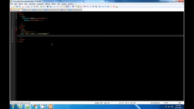
Task: Toggle the Document Map icon
Action: (78, 7)
